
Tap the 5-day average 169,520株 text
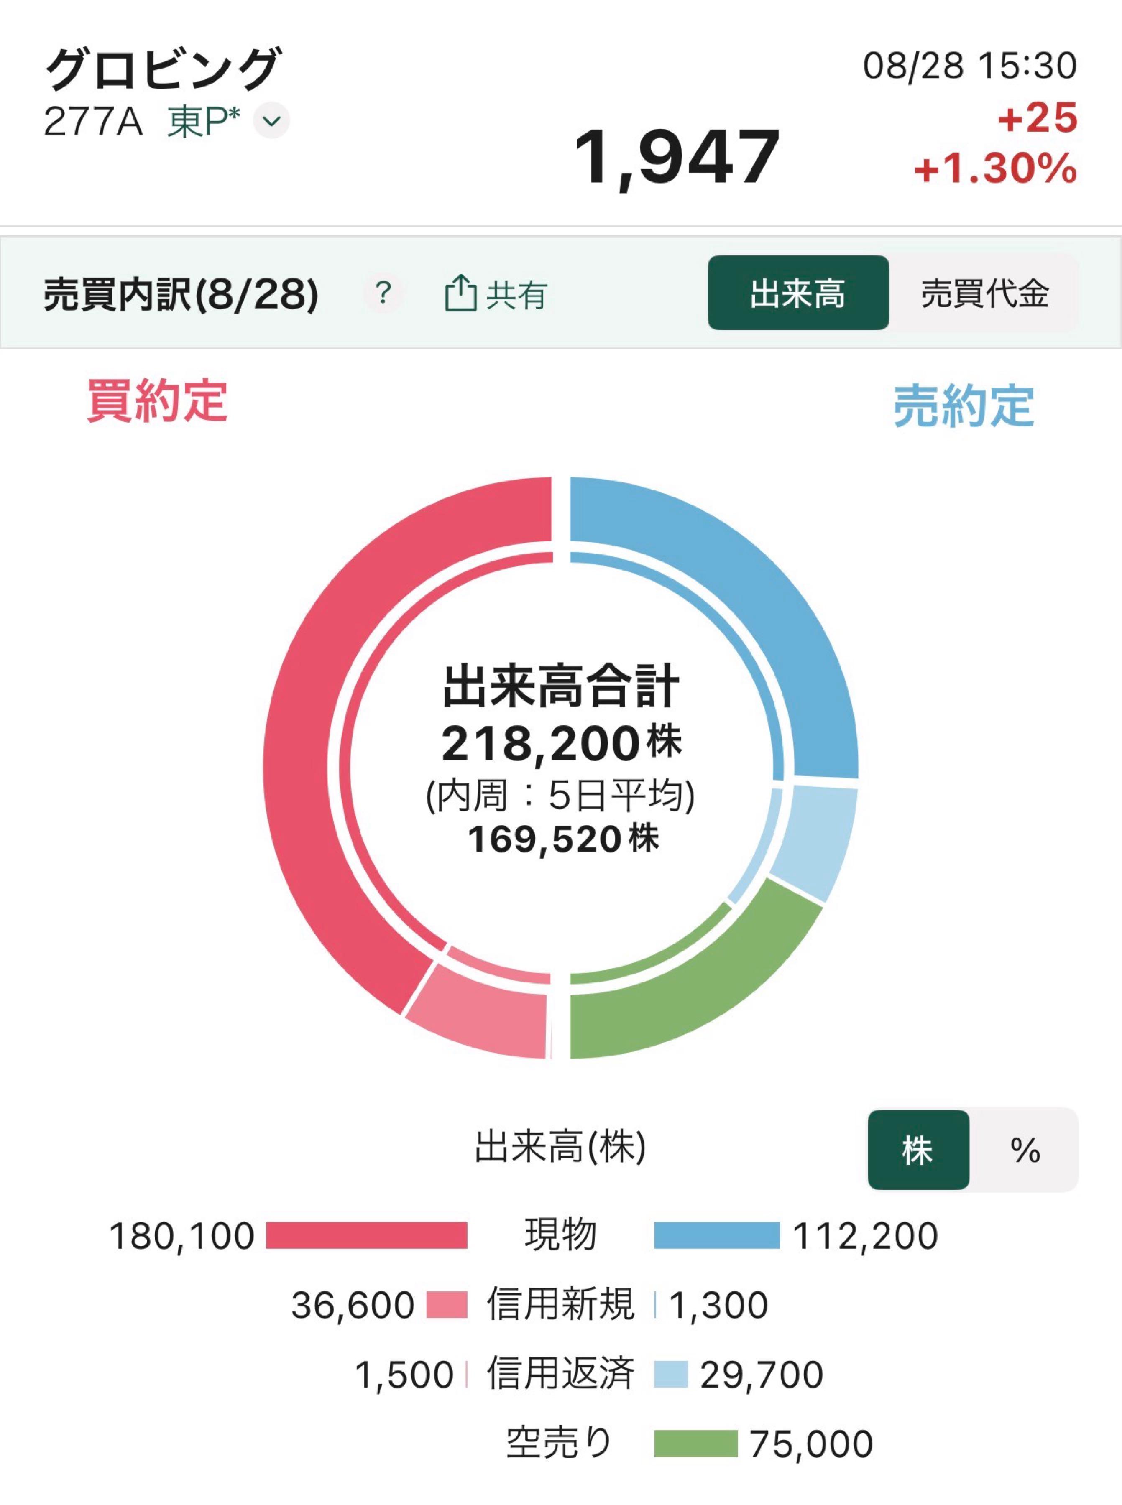pos(563,839)
